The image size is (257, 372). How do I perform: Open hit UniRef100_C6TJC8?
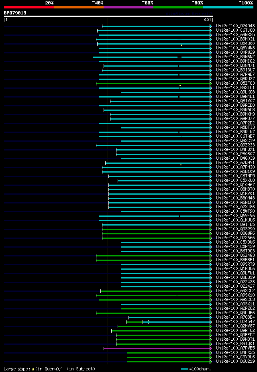(235, 30)
